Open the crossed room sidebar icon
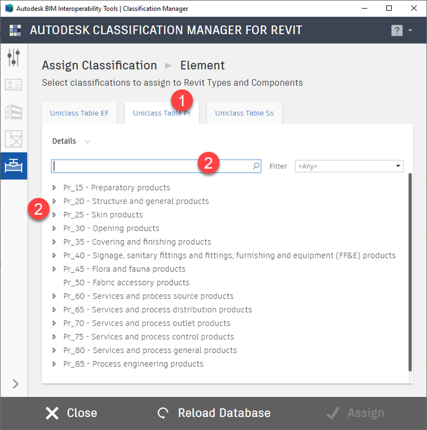This screenshot has height=430, width=427. pos(14,139)
